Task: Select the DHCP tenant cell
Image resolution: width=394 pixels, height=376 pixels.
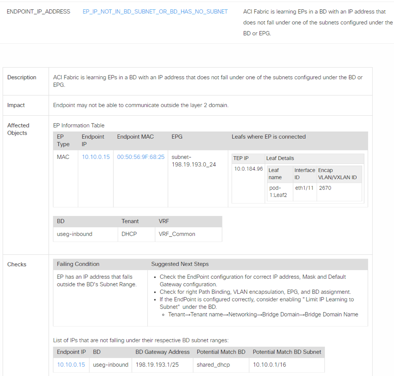Action: pos(129,234)
